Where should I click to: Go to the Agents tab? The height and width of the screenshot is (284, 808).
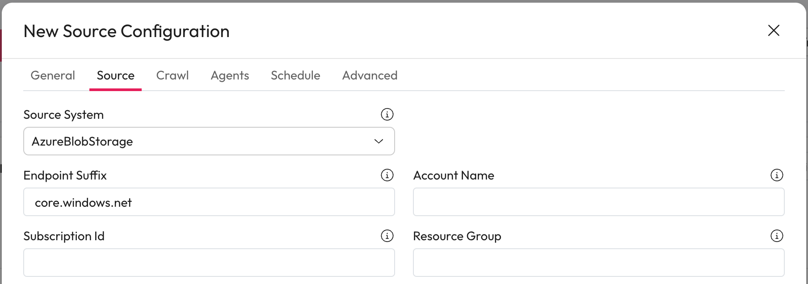(x=230, y=75)
